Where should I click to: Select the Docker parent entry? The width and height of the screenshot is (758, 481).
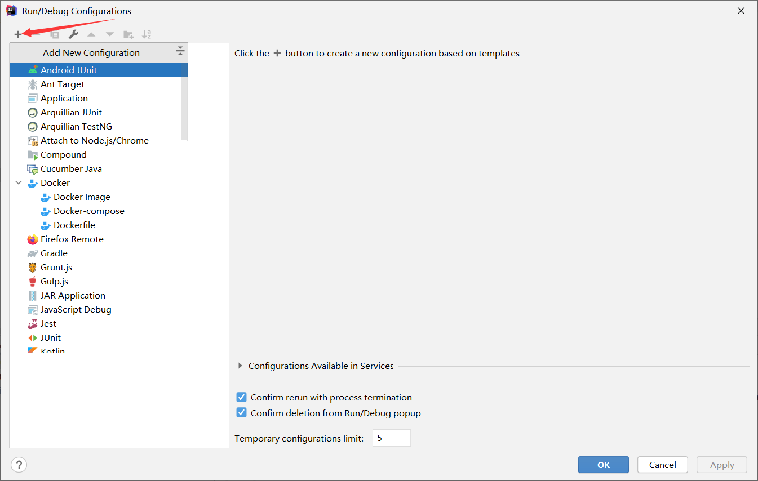pos(99,182)
